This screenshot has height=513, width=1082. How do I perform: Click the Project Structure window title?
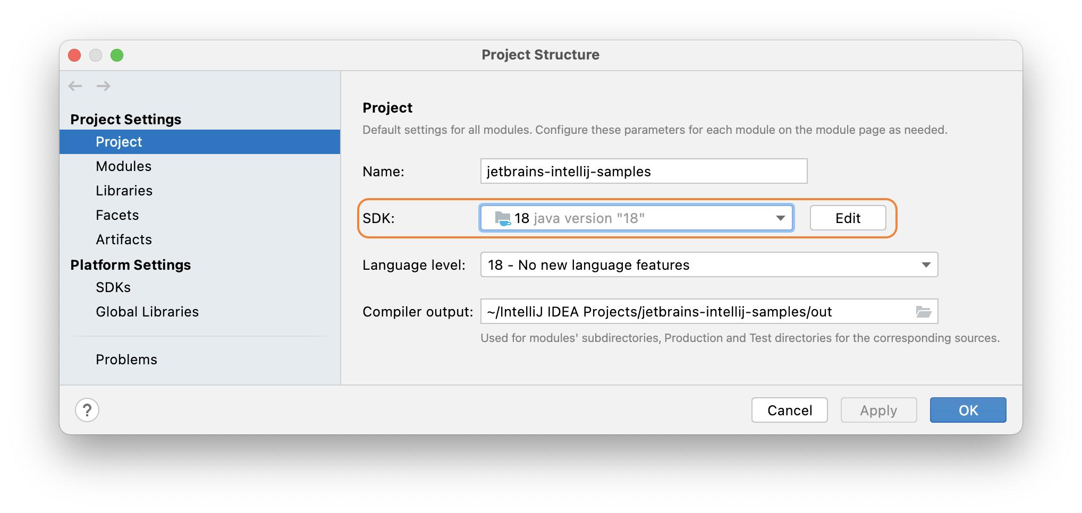point(540,55)
